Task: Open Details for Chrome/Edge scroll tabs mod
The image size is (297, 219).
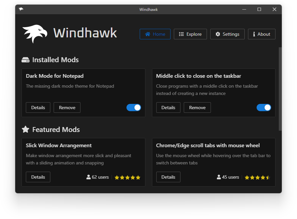Action: tap(168, 177)
